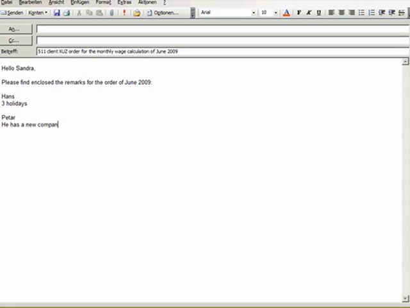Click into the Betreff subject field
This screenshot has height=308, width=410.
tap(218, 51)
